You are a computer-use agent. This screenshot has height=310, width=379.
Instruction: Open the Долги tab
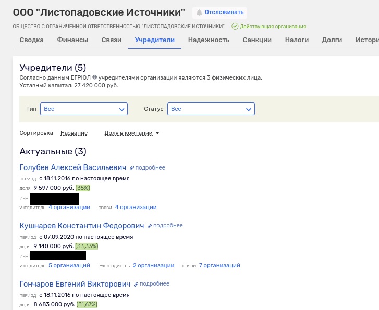click(x=332, y=40)
